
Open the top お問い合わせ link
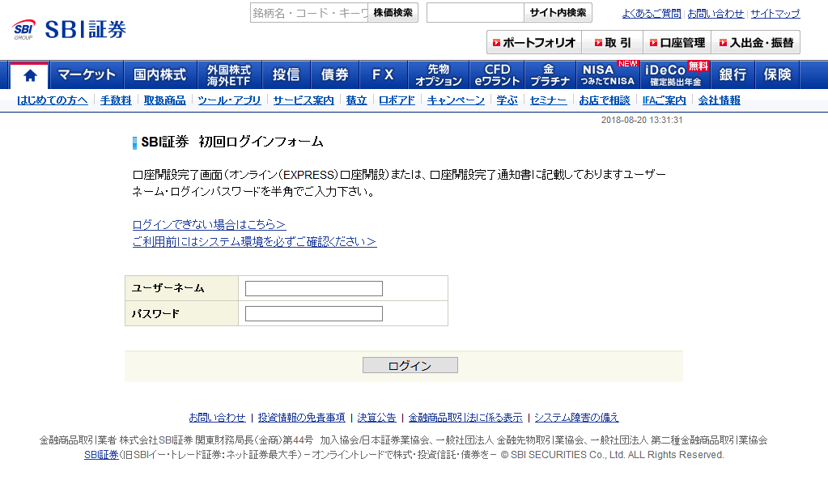(715, 14)
